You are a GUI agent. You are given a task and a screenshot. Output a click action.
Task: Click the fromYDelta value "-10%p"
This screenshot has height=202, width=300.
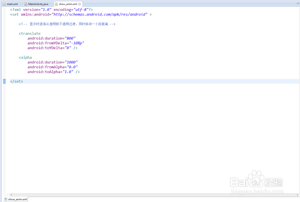click(x=76, y=43)
